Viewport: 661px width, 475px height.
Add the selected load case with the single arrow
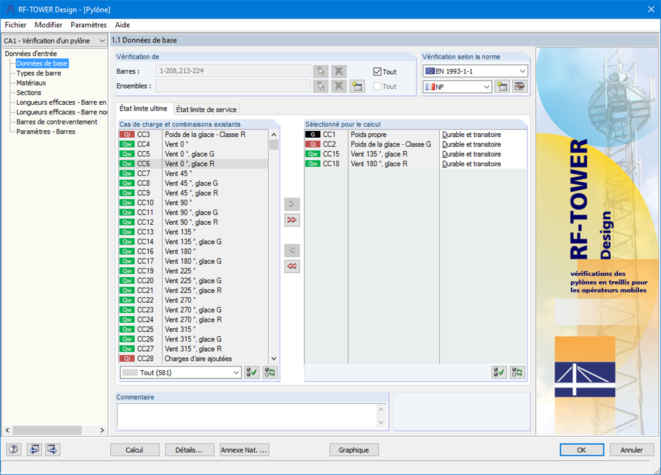point(292,204)
